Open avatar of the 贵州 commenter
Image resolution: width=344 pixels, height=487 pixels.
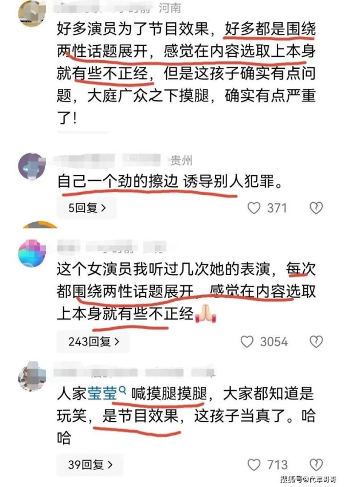(x=32, y=167)
